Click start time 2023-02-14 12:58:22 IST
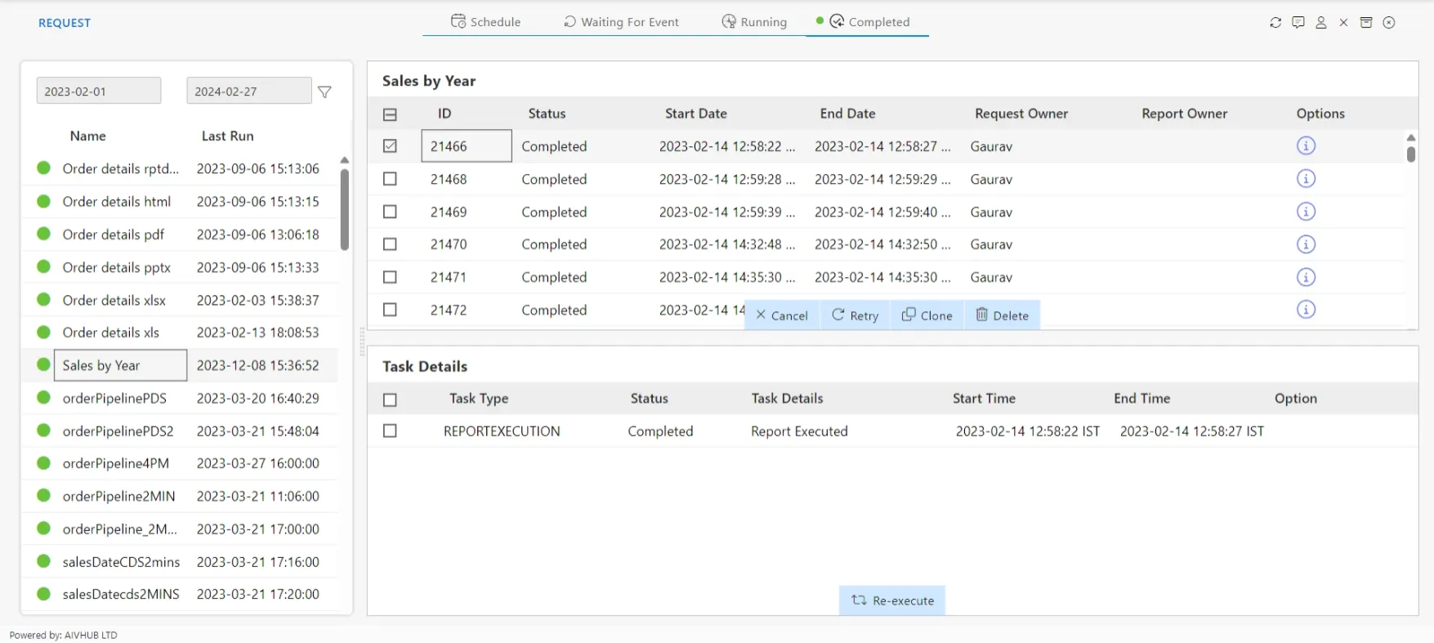This screenshot has width=1434, height=643. (x=1028, y=431)
